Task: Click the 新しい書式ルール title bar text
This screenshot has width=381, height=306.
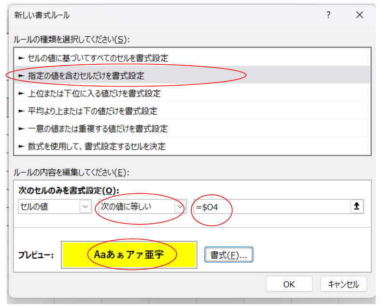Action: coord(42,15)
